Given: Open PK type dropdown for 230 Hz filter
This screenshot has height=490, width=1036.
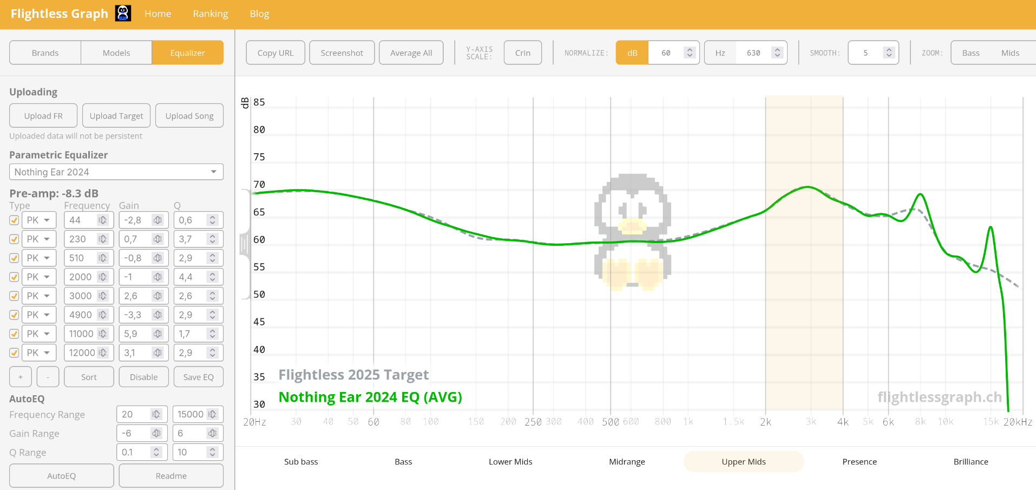Looking at the screenshot, I should [x=39, y=239].
